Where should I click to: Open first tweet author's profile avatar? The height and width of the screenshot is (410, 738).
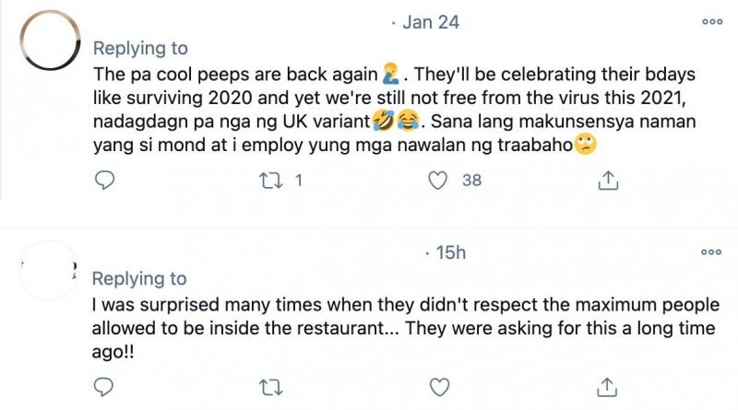click(x=52, y=46)
